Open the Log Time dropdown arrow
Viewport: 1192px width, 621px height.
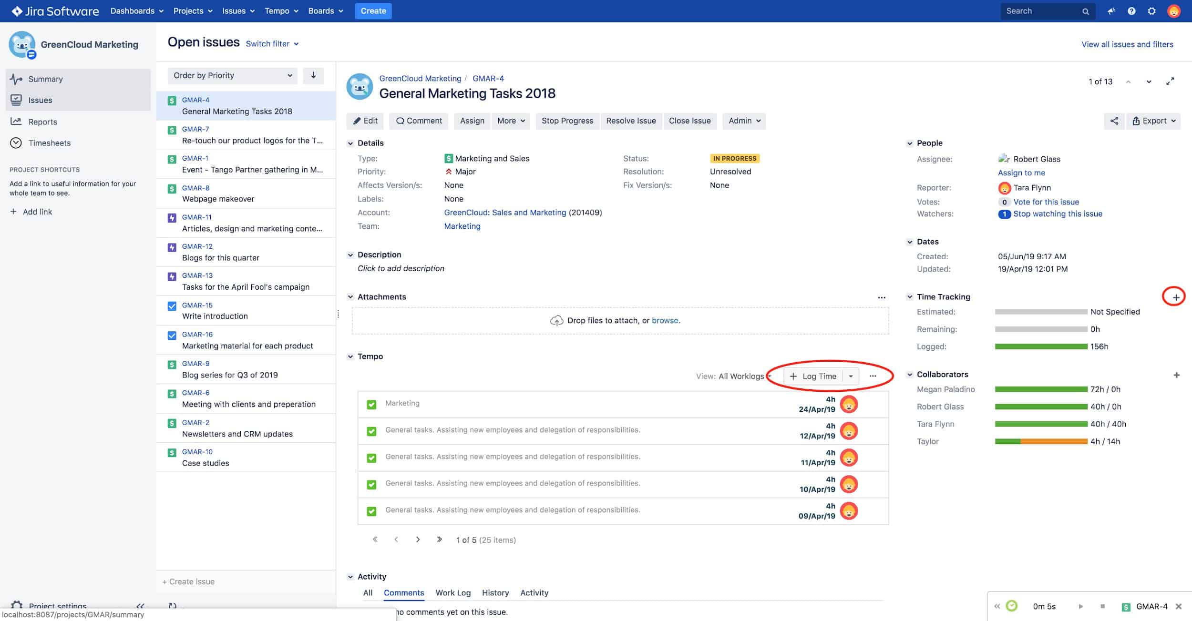(851, 376)
